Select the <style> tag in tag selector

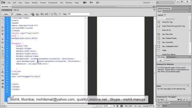[4, 106]
